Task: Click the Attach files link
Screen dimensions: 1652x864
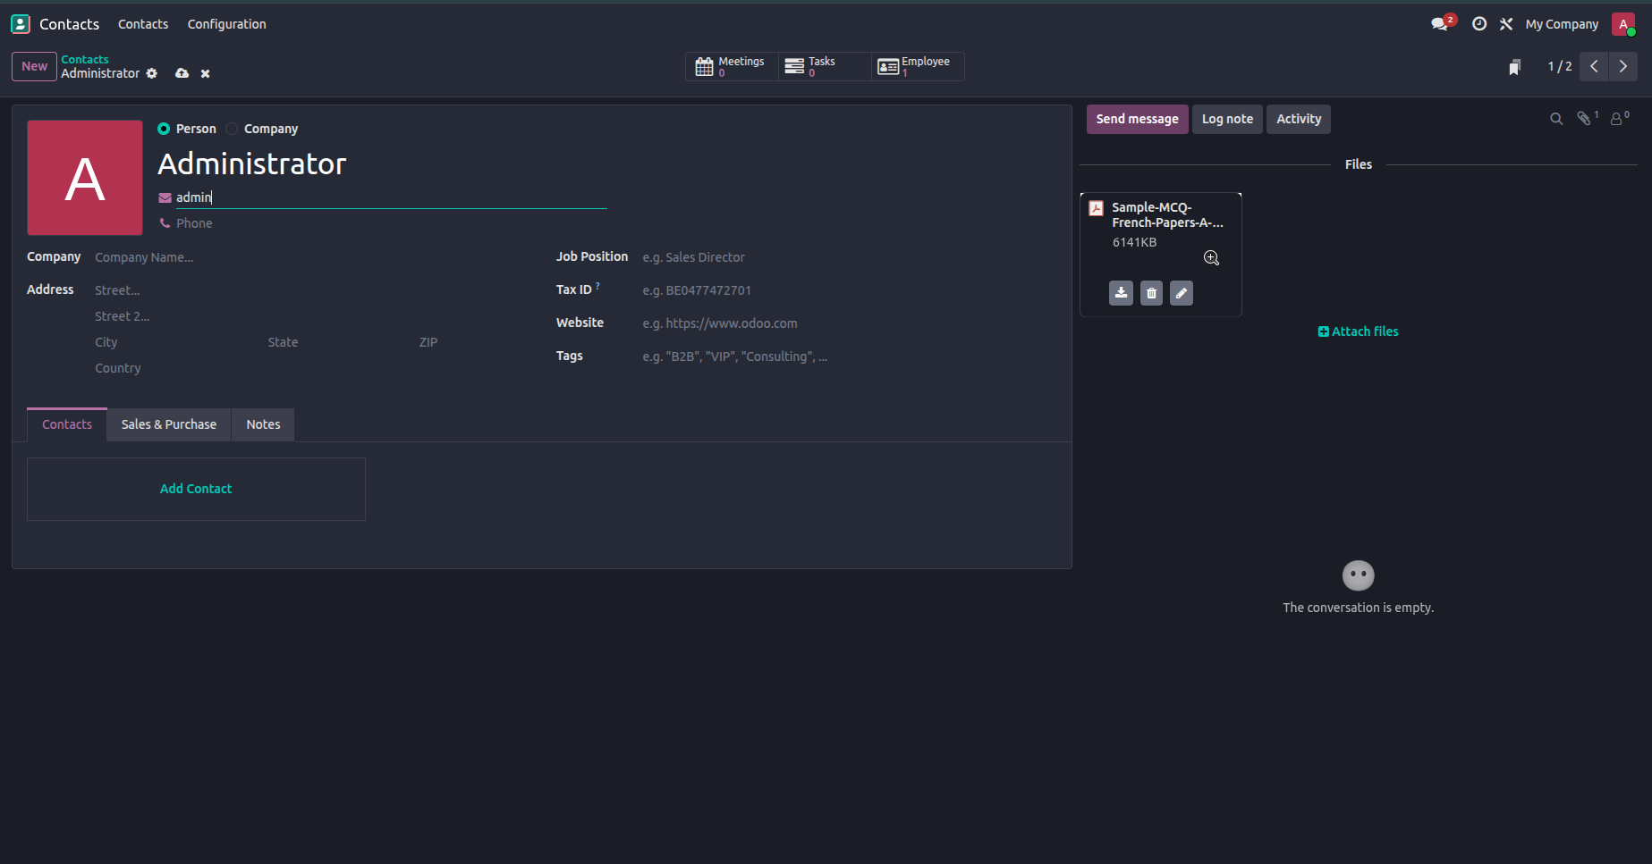Action: [x=1358, y=331]
